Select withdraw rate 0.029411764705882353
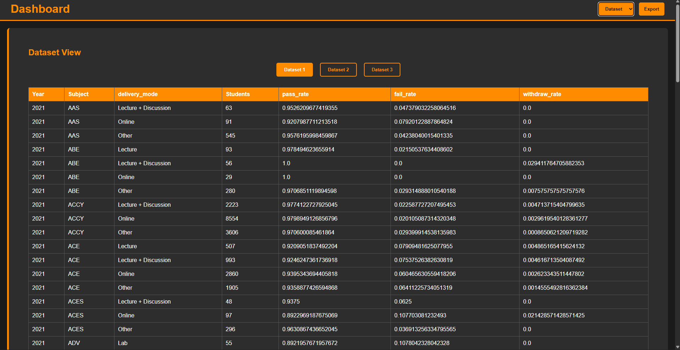The width and height of the screenshot is (680, 350). (x=584, y=163)
